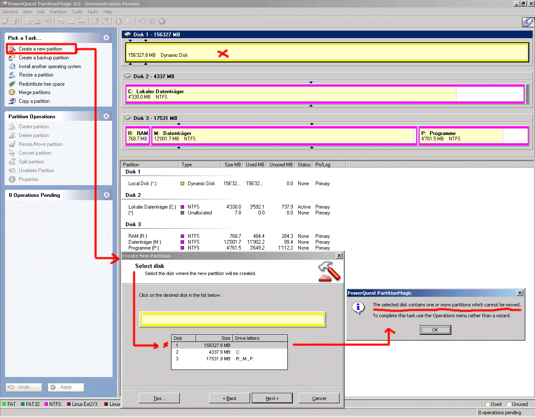
Task: Click the Disk 2 drive header icon
Action: point(128,76)
